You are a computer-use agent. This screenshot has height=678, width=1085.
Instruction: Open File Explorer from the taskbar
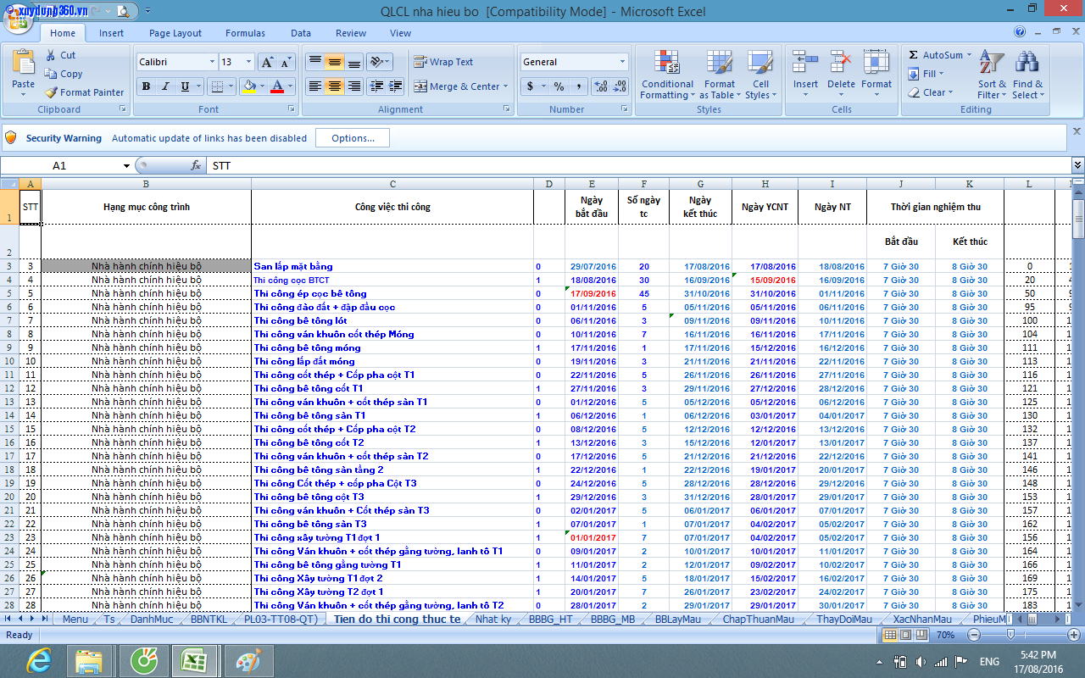point(89,660)
